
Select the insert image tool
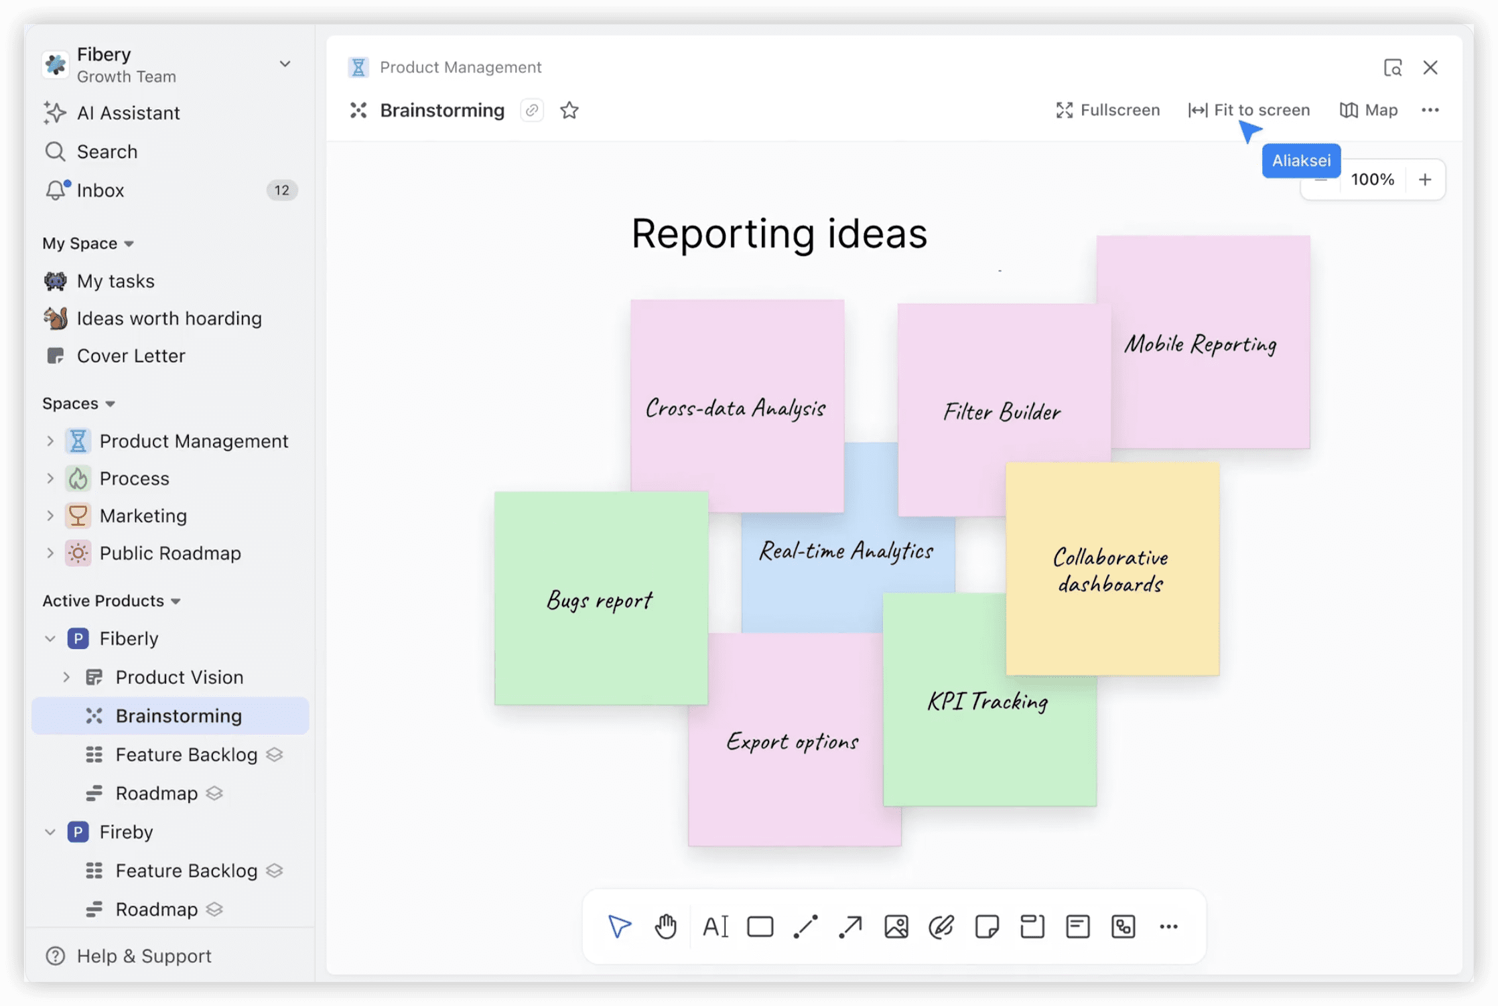pyautogui.click(x=896, y=927)
